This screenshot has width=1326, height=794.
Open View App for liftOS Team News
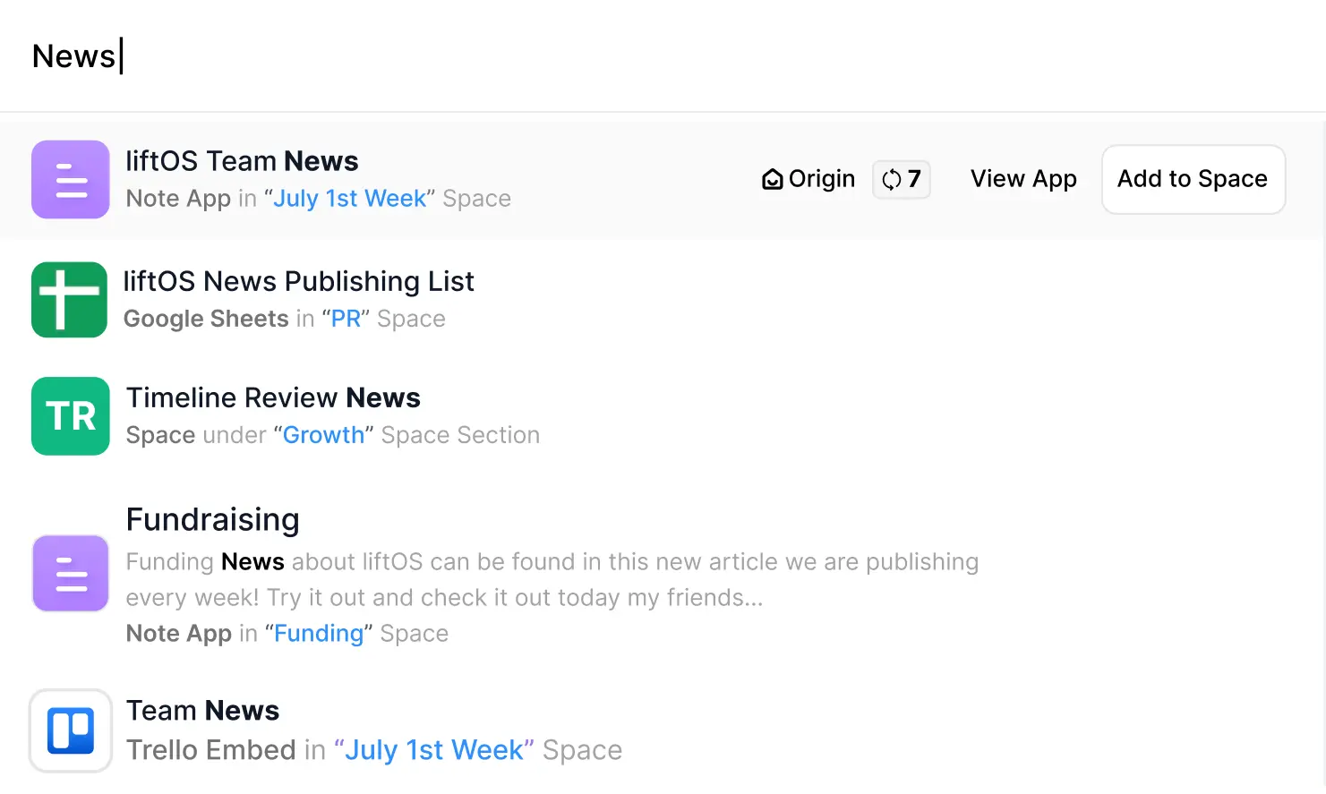pyautogui.click(x=1023, y=179)
